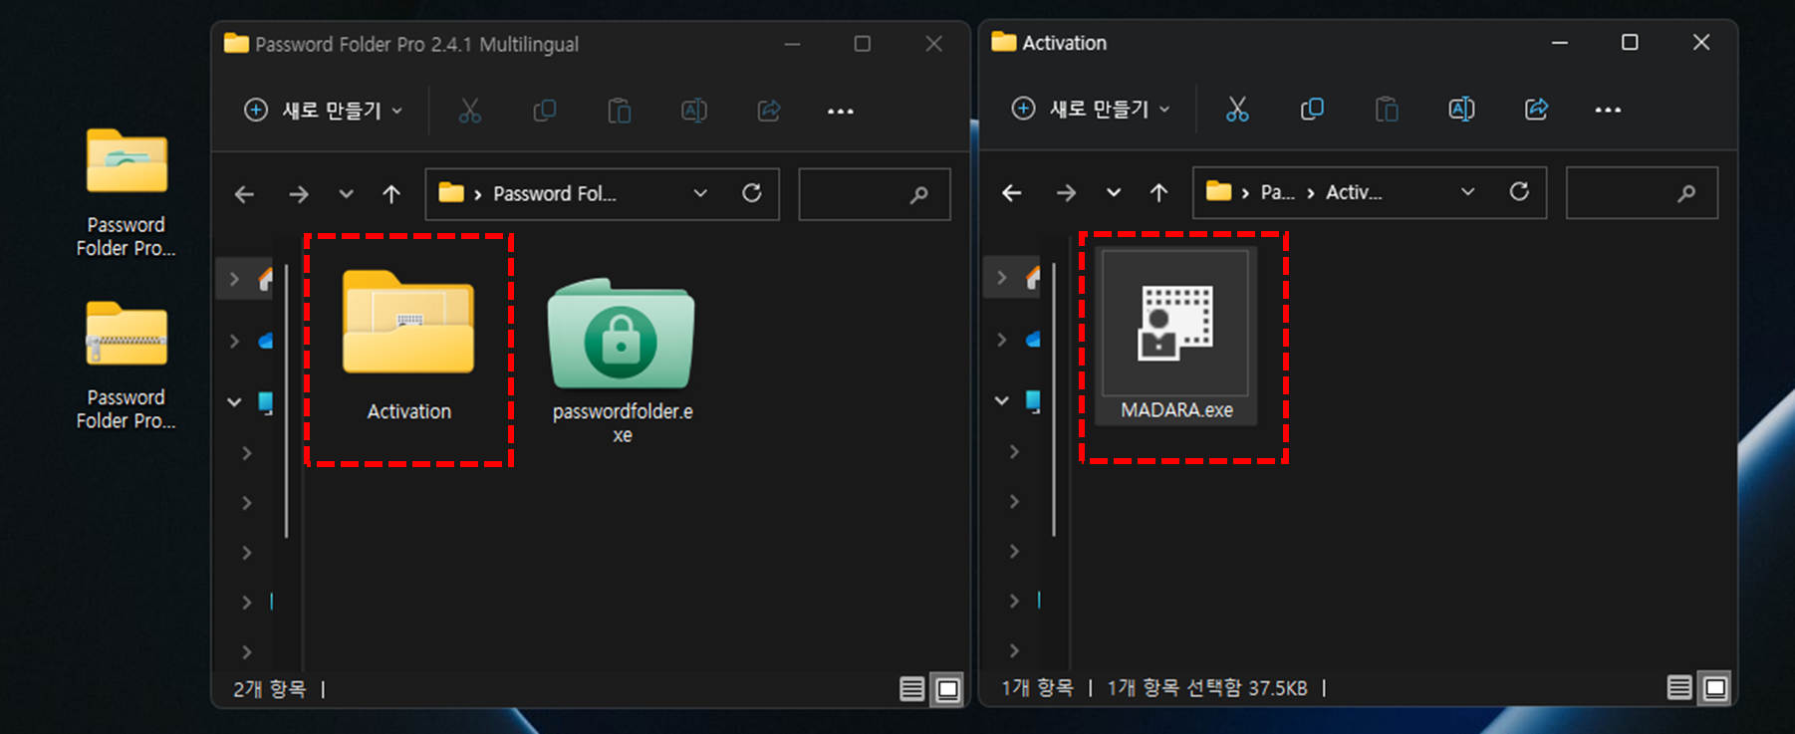This screenshot has height=734, width=1795.
Task: Click Copy icon in Activation window toolbar
Action: pyautogui.click(x=1312, y=110)
